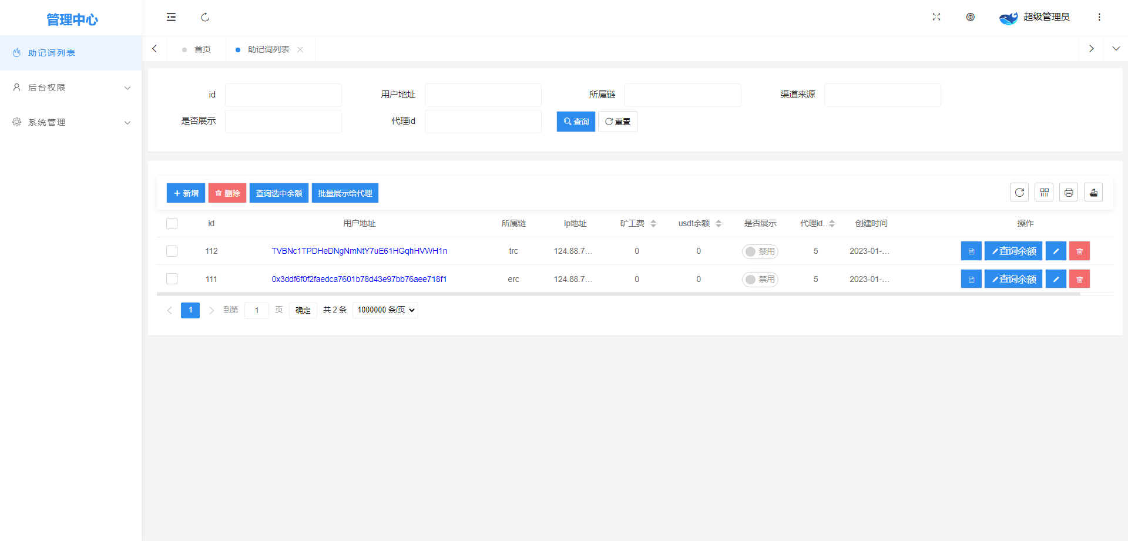Open the three-dot more options menu
This screenshot has height=541, width=1128.
coord(1099,17)
